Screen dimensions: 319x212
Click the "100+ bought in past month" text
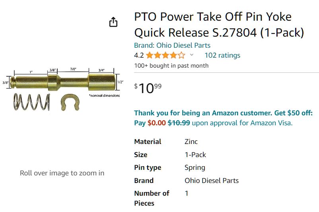(x=171, y=66)
